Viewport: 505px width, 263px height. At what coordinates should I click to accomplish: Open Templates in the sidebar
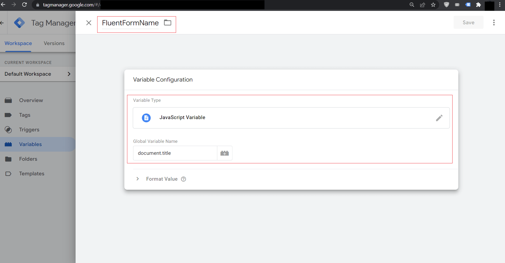31,174
